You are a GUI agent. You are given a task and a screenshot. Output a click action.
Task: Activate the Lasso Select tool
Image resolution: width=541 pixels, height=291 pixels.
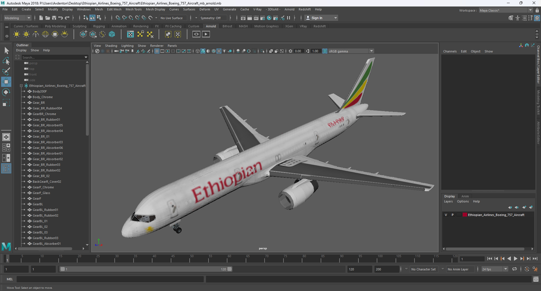[x=6, y=61]
